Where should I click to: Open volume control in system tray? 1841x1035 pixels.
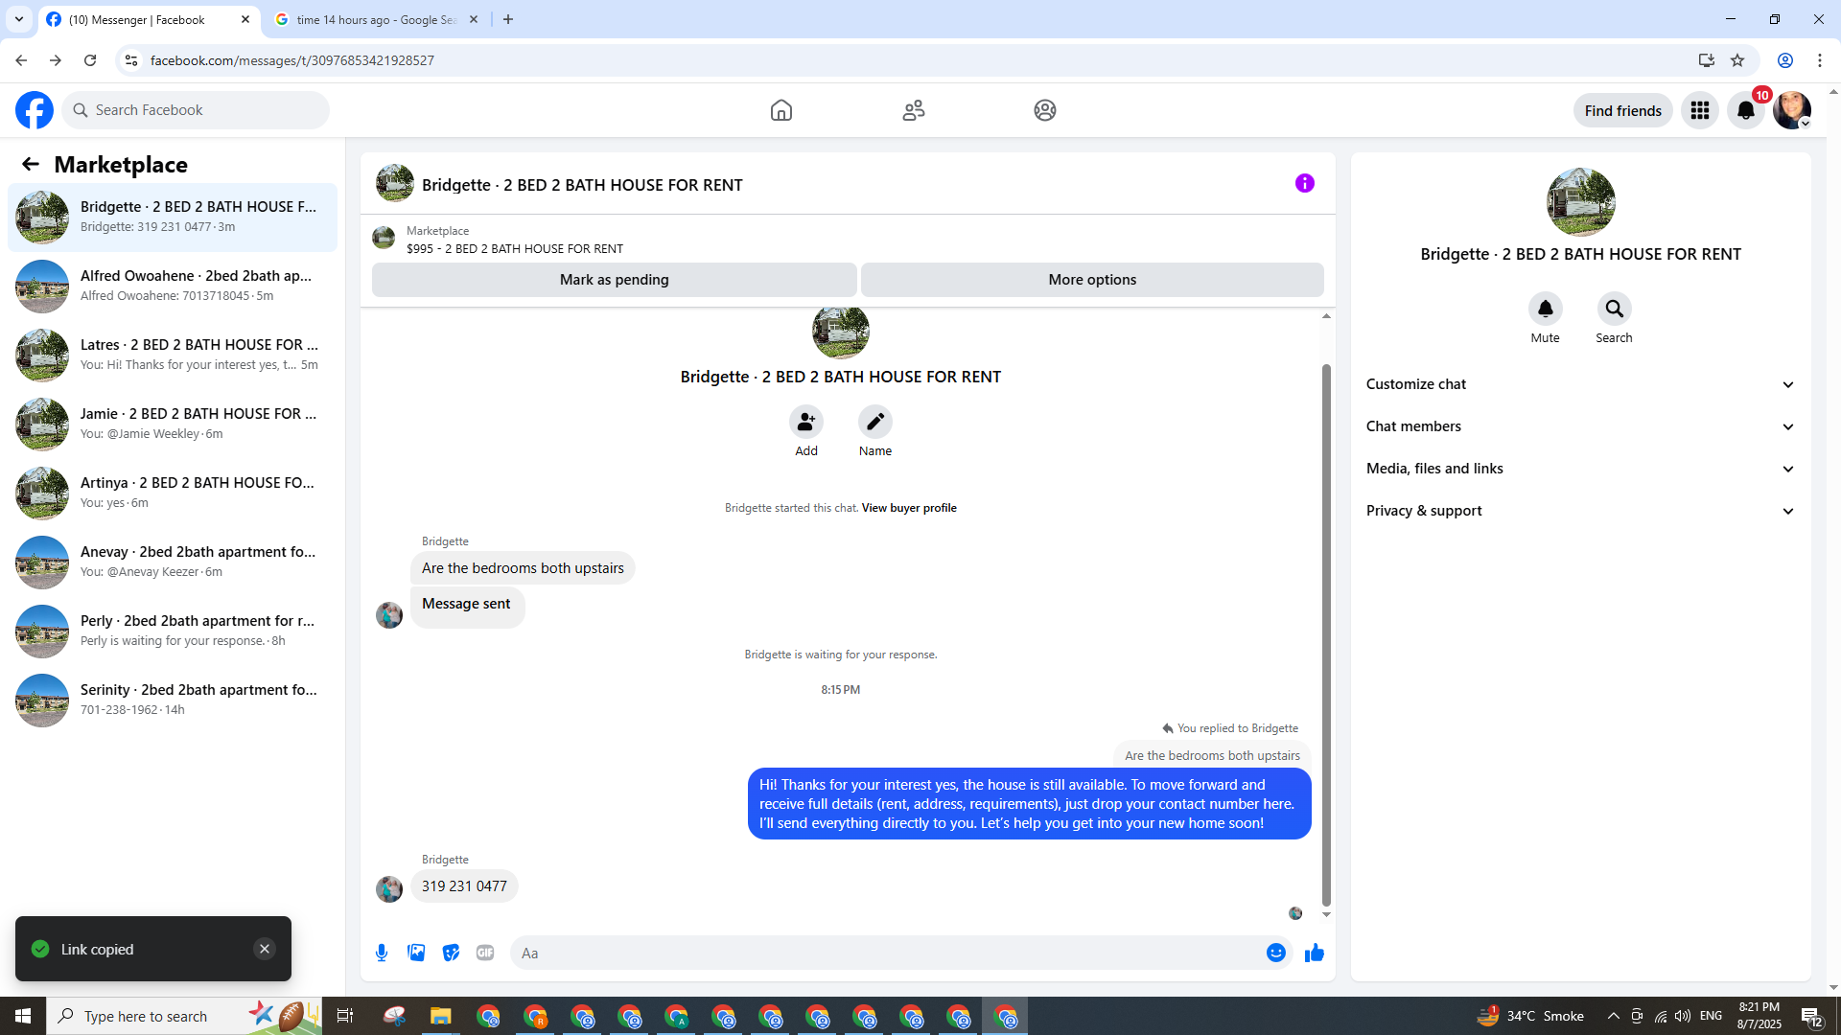pos(1683,1016)
